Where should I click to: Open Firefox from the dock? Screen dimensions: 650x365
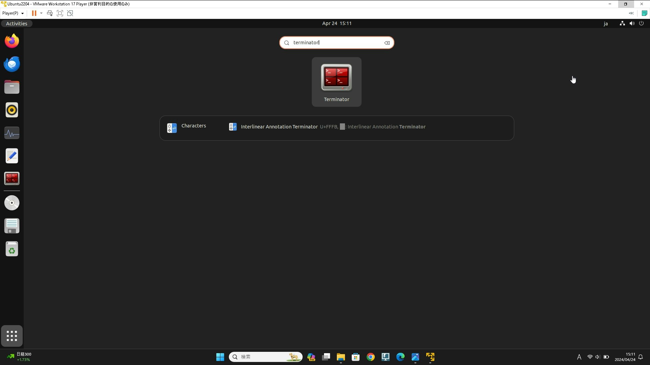12,41
